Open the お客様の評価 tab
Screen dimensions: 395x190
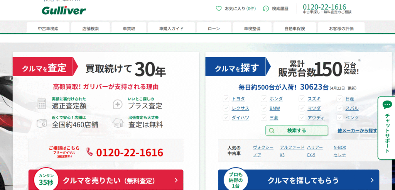(x=341, y=28)
